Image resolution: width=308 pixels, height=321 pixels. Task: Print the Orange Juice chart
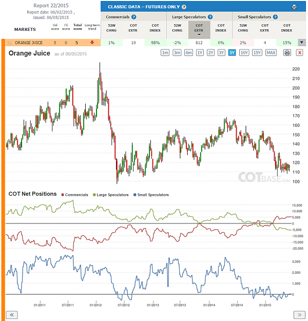pos(287,52)
